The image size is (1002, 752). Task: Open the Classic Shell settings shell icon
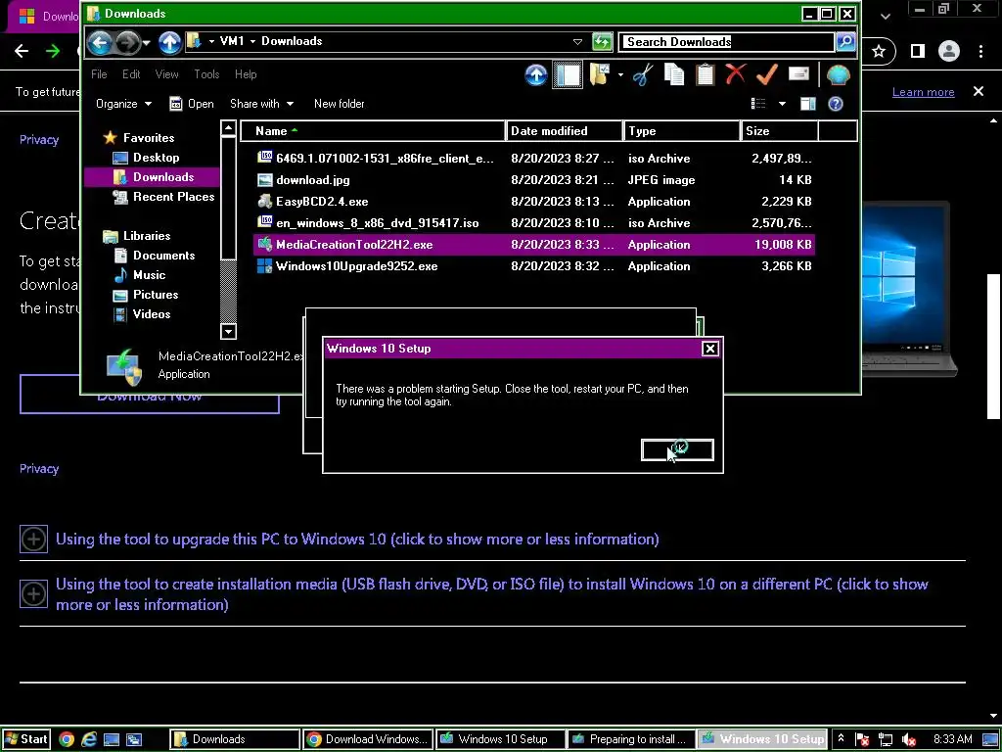(838, 74)
